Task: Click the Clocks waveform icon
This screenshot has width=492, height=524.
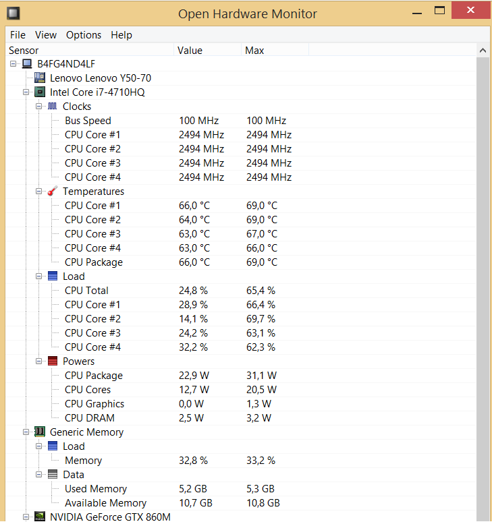Action: 53,107
